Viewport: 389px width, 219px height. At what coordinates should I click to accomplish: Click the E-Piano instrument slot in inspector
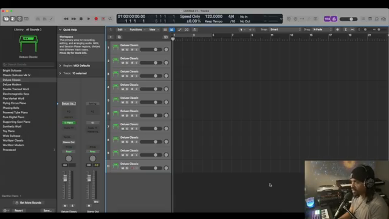coord(69,123)
